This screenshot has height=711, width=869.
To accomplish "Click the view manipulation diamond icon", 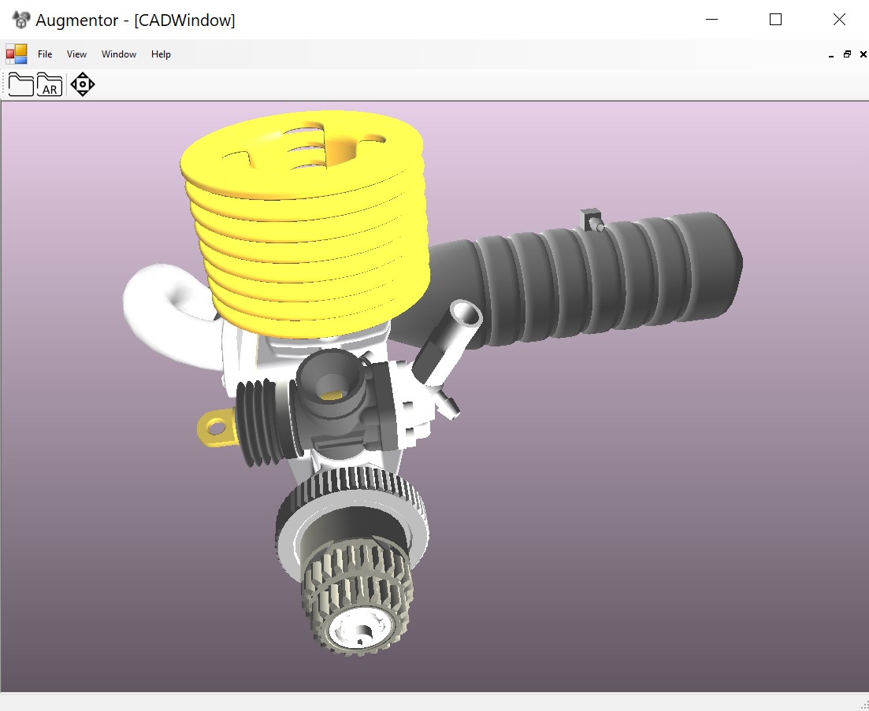I will tap(82, 84).
